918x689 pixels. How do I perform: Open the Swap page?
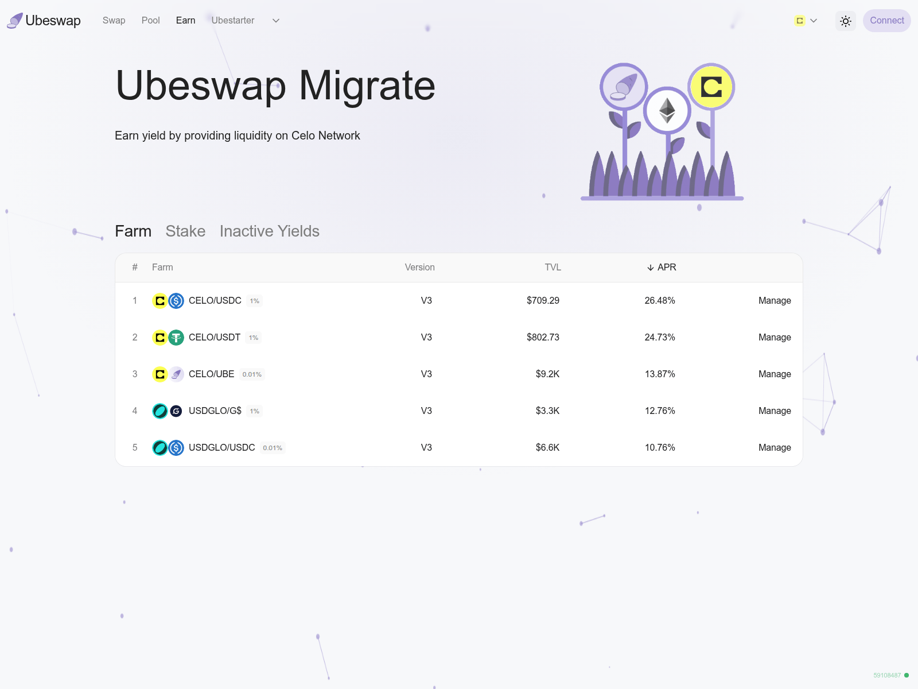click(114, 21)
